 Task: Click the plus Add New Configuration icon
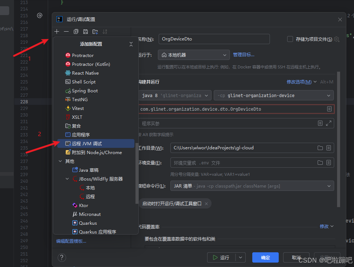57,32
